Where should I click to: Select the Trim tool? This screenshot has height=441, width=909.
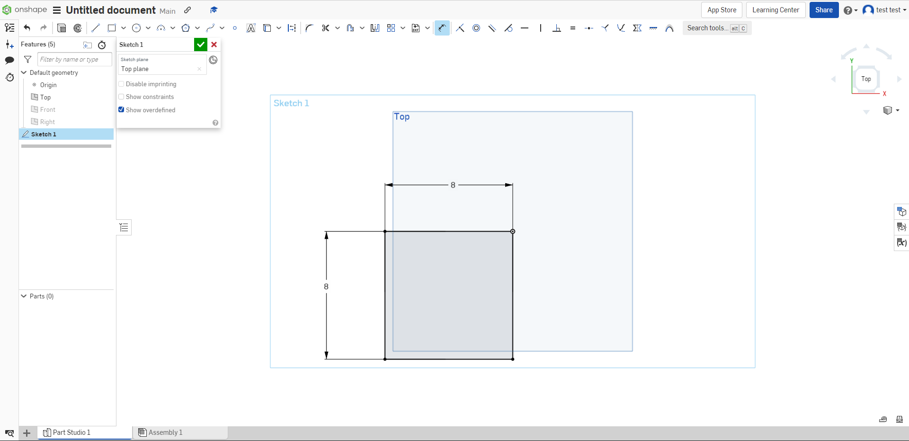point(325,28)
